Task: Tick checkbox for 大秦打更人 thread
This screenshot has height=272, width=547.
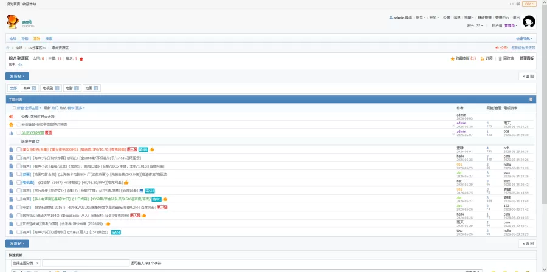Action: [18, 232]
